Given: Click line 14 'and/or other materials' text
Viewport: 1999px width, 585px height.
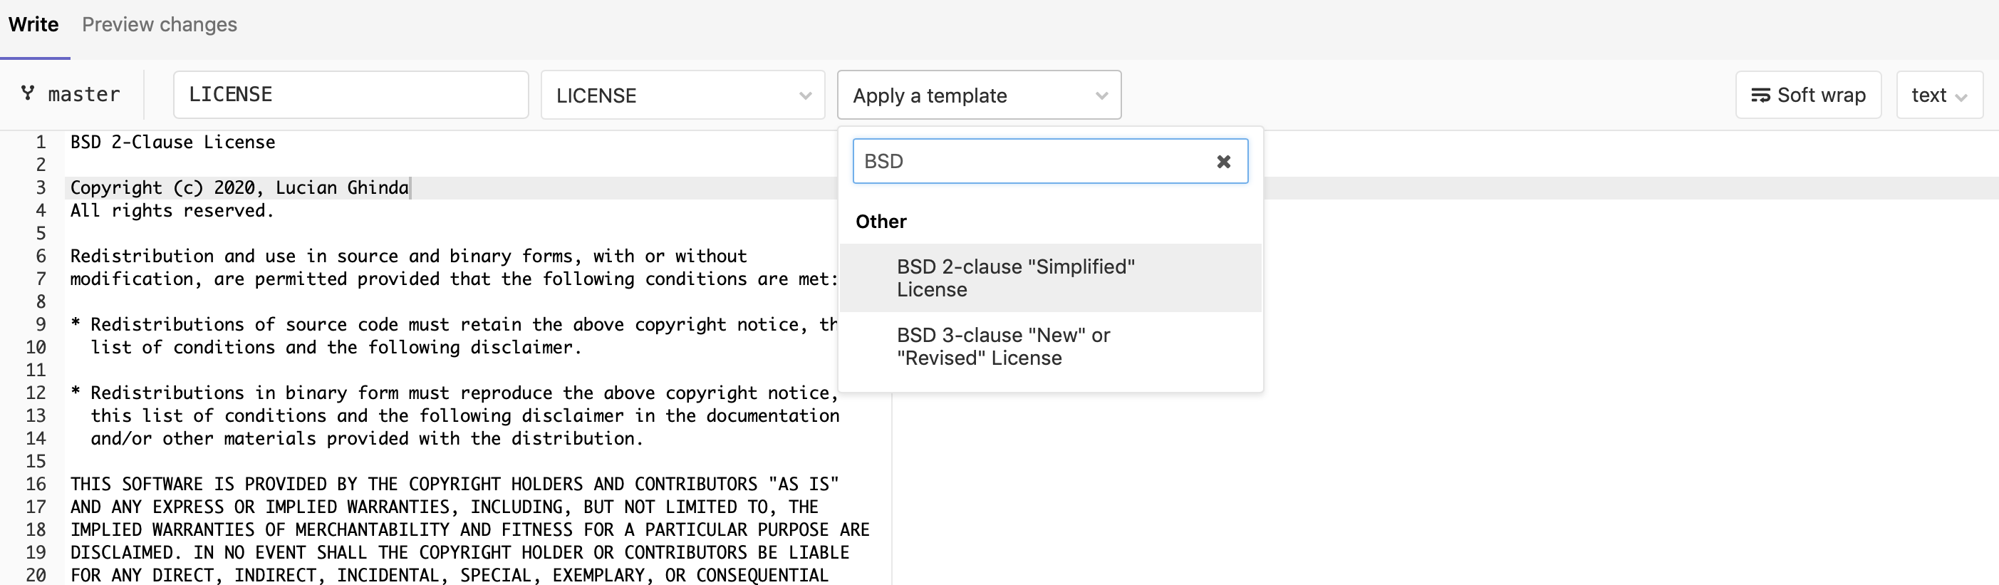Looking at the screenshot, I should (367, 438).
